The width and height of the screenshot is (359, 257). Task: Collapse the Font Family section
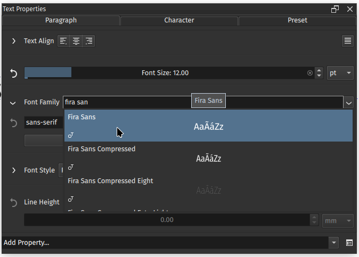(13, 103)
